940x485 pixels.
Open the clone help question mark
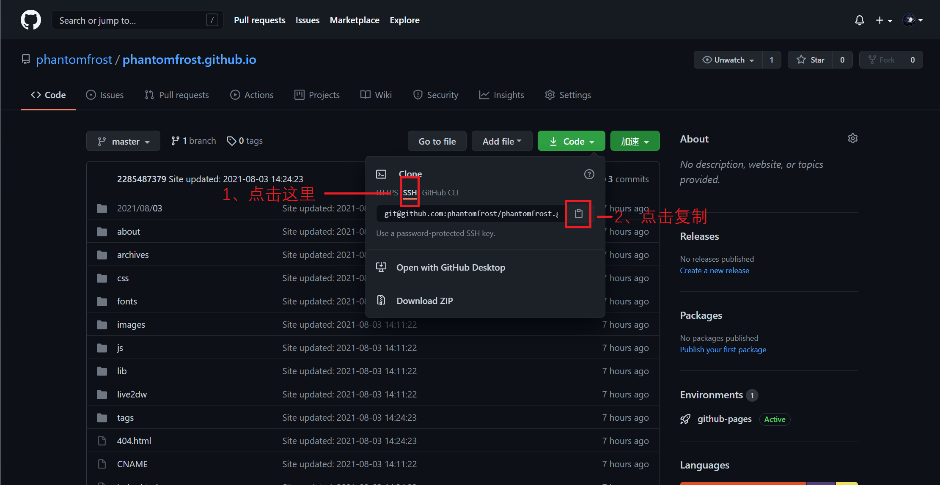click(589, 174)
